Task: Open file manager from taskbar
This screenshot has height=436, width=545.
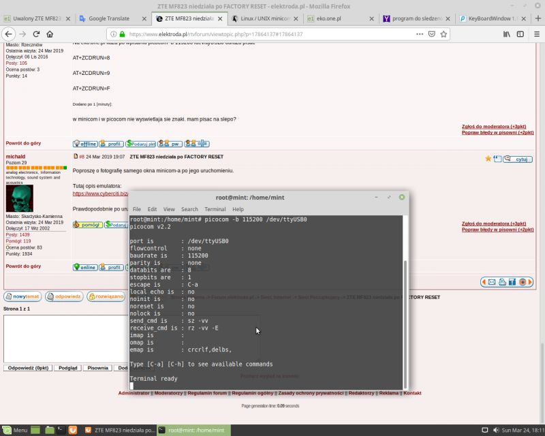Action: [50, 430]
